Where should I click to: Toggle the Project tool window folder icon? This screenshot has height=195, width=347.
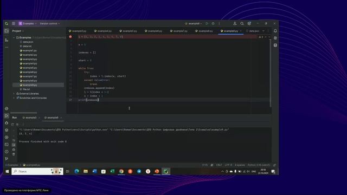pos(7,31)
